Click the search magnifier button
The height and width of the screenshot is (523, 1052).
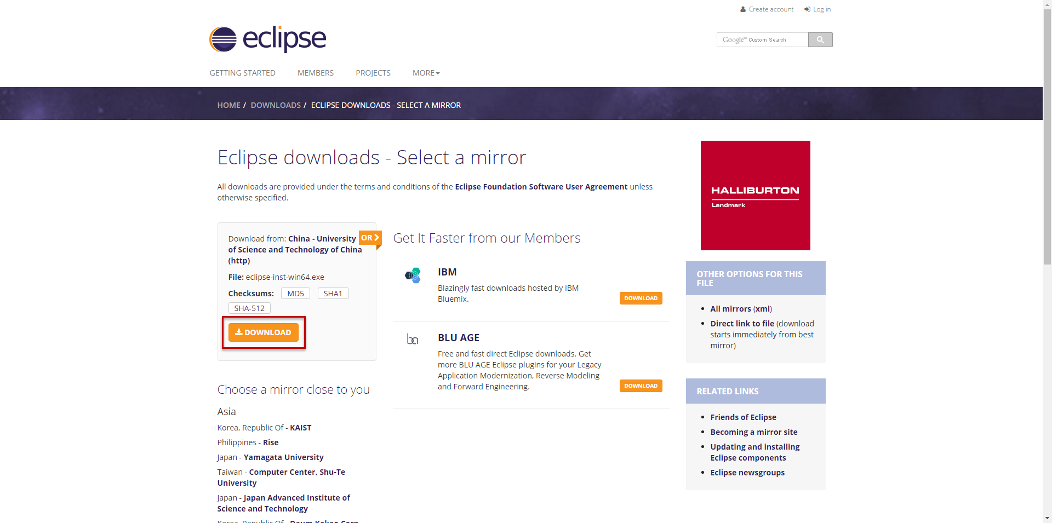click(820, 39)
